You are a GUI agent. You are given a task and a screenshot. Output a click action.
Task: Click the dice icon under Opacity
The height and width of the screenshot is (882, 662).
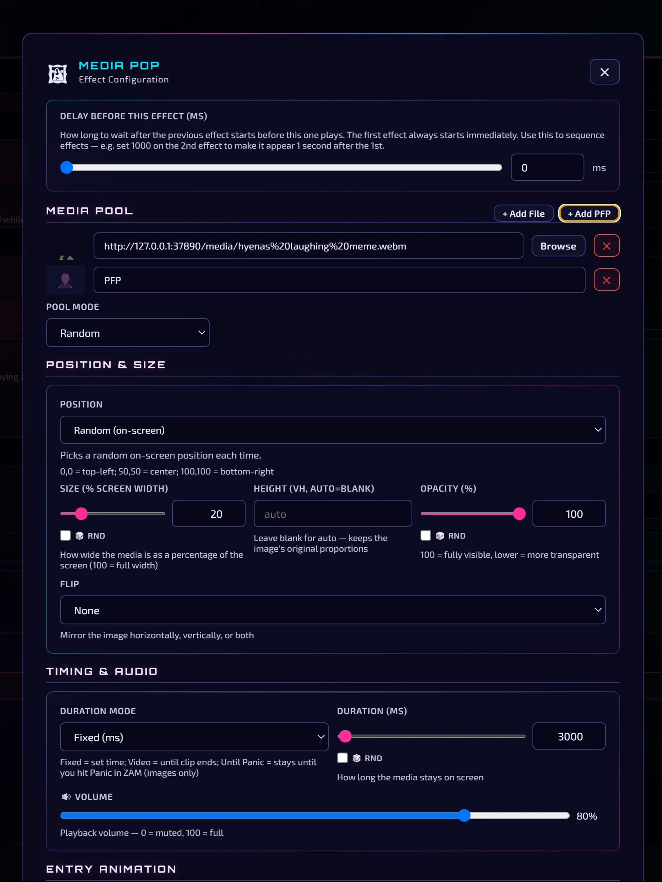tap(440, 536)
